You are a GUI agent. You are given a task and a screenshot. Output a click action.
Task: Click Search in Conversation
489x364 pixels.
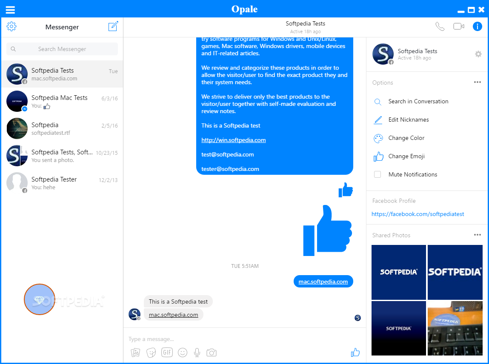pos(418,101)
